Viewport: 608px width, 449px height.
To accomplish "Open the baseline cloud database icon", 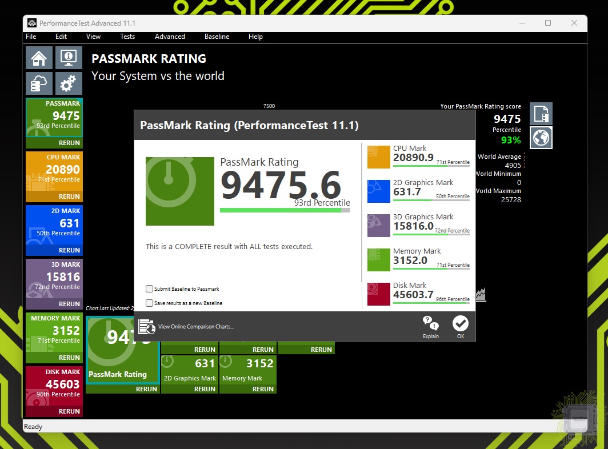I will (x=39, y=83).
